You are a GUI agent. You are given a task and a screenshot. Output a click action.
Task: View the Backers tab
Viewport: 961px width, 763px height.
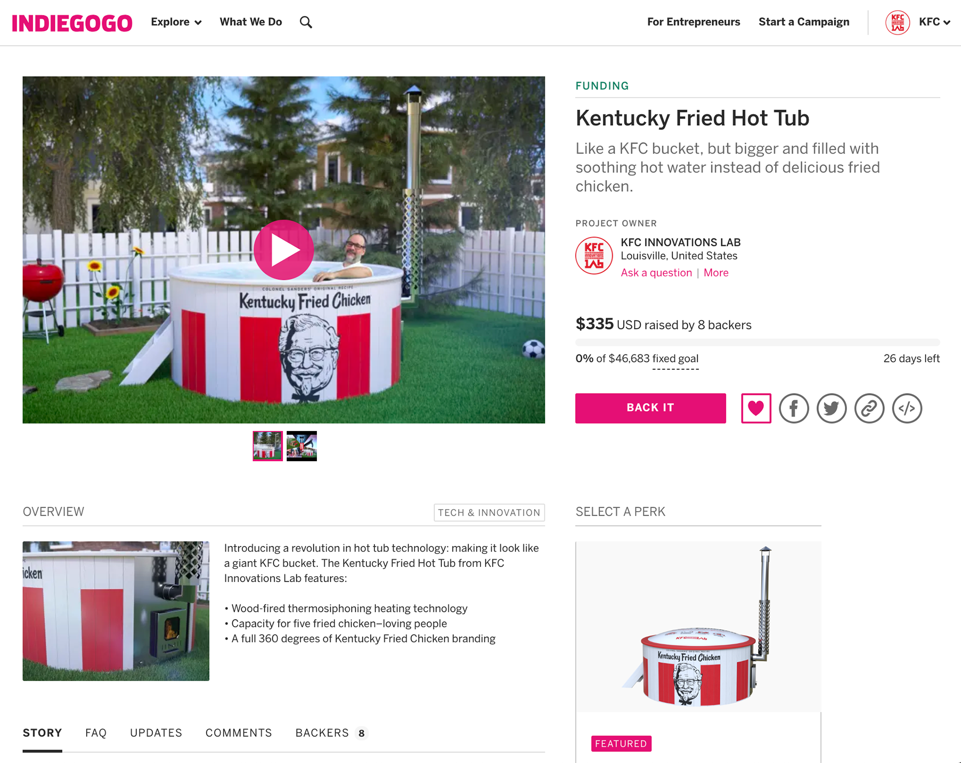point(332,733)
